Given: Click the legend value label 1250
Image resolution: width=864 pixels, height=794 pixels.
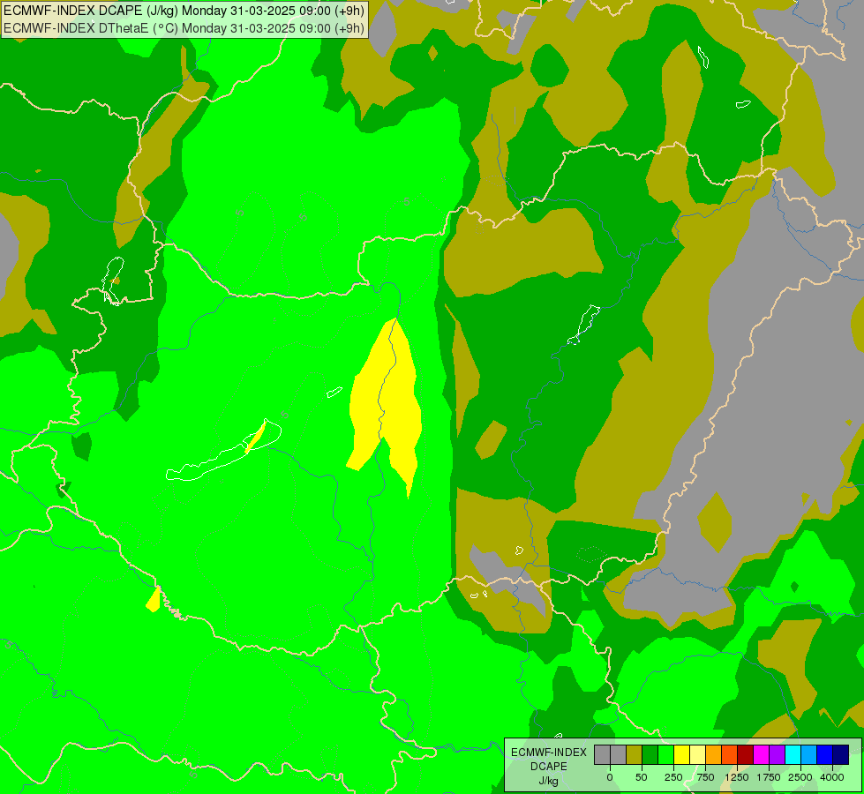Looking at the screenshot, I should (737, 777).
